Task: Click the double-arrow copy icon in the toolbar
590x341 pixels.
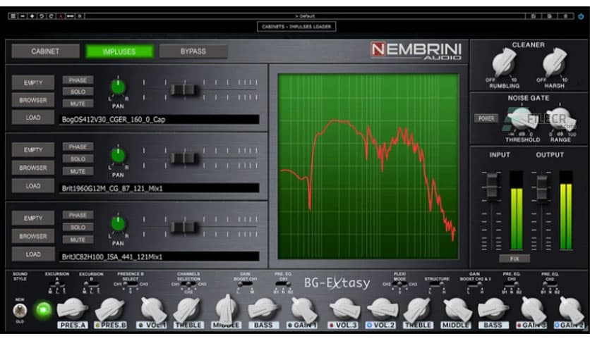Action: (x=70, y=16)
